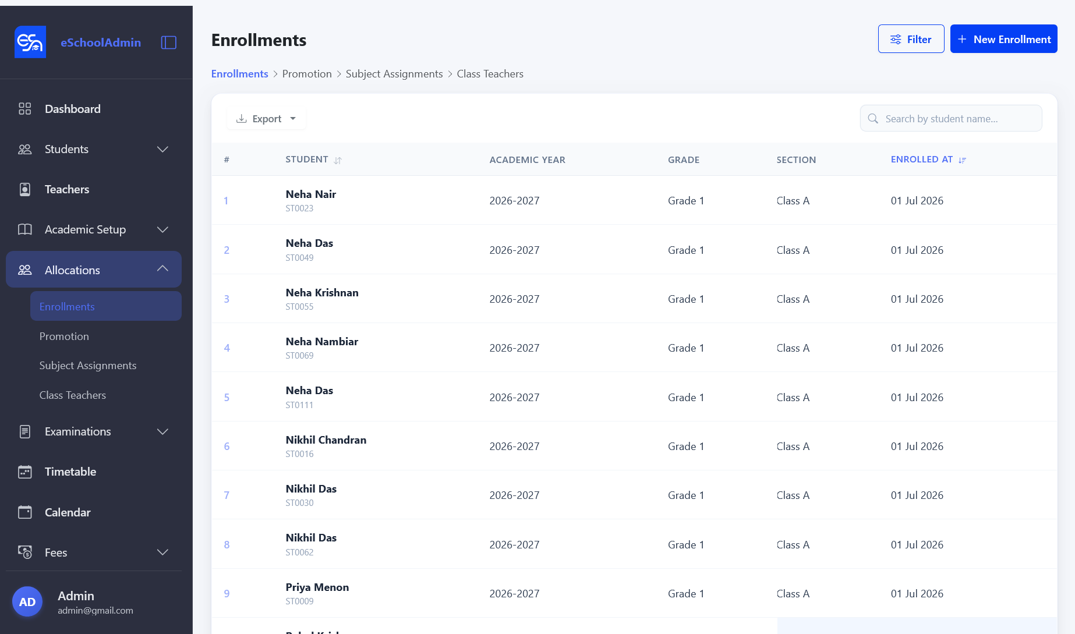Viewport: 1075px width, 634px height.
Task: Open Subject Assignments in sidebar
Action: (88, 366)
